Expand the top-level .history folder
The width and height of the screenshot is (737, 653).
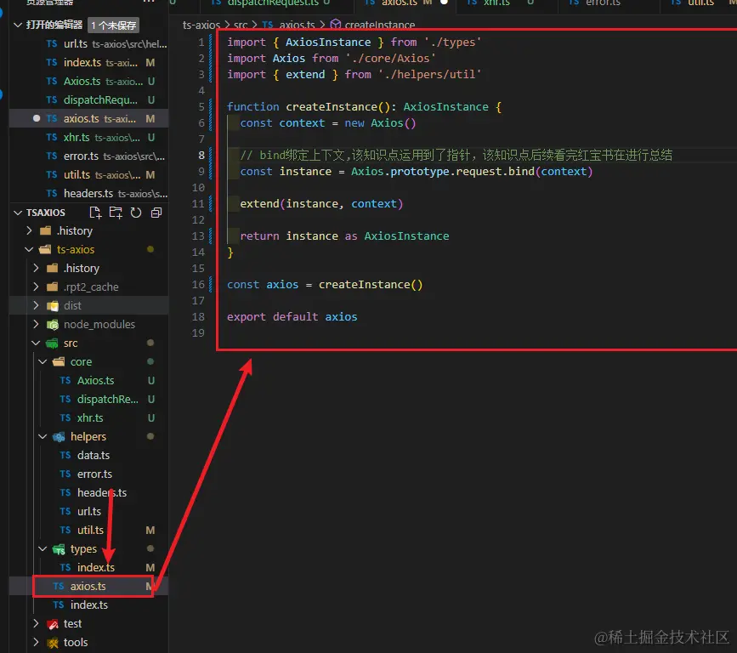[x=29, y=230]
